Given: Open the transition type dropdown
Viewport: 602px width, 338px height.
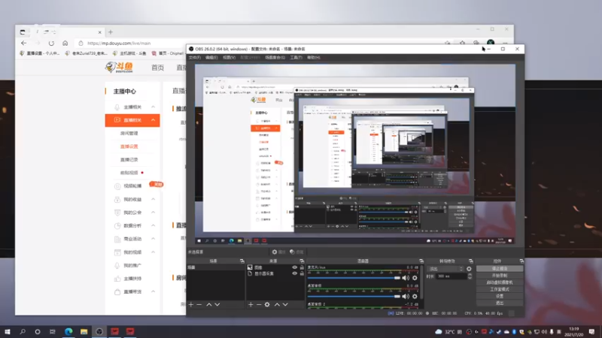Looking at the screenshot, I should click(x=445, y=269).
